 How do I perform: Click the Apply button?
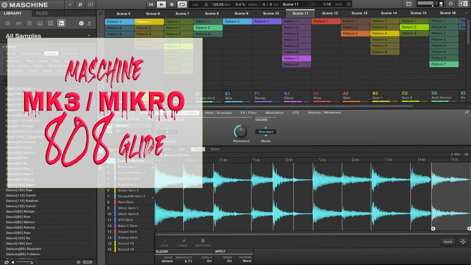click(448, 242)
